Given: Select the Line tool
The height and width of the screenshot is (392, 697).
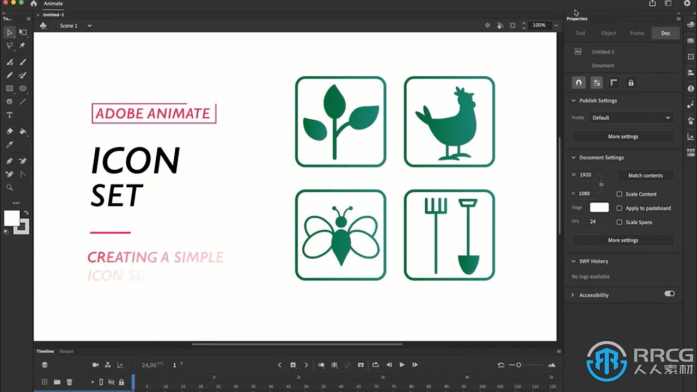Looking at the screenshot, I should [x=23, y=101].
